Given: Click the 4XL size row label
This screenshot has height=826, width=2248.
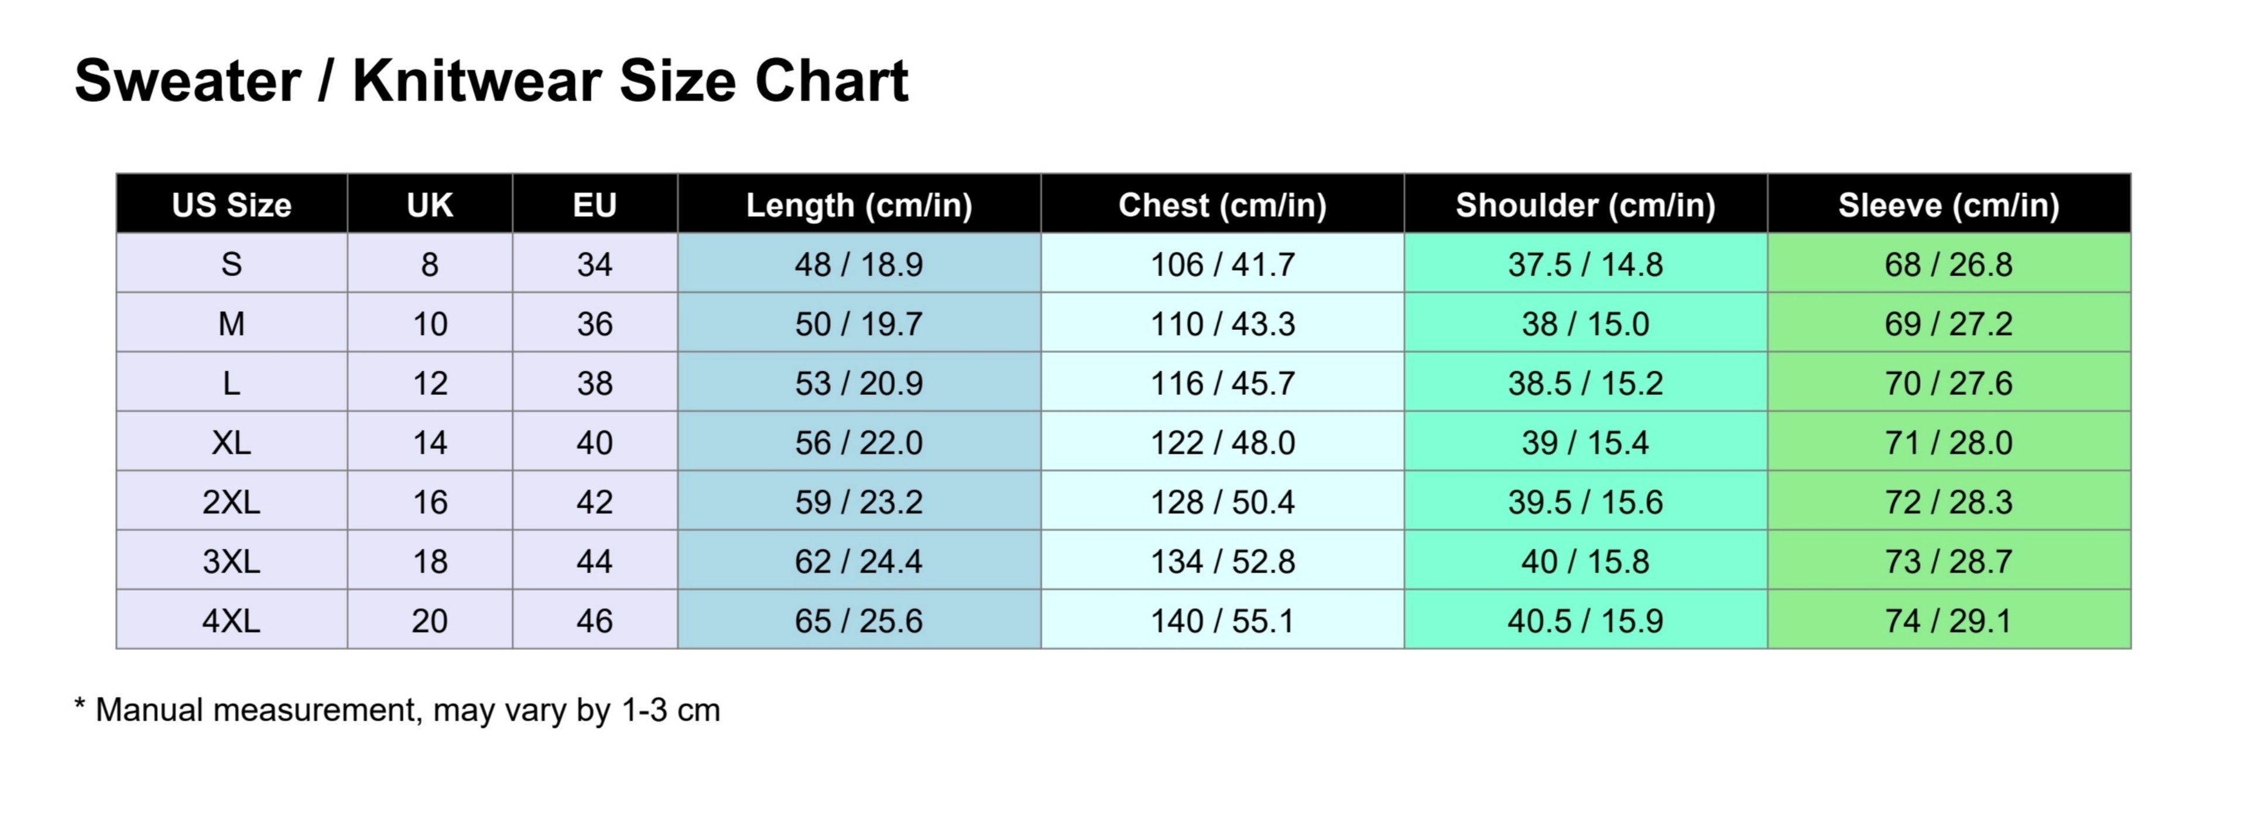Looking at the screenshot, I should point(231,620).
